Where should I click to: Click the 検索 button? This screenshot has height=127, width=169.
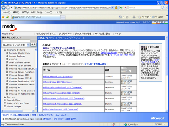click(33, 45)
